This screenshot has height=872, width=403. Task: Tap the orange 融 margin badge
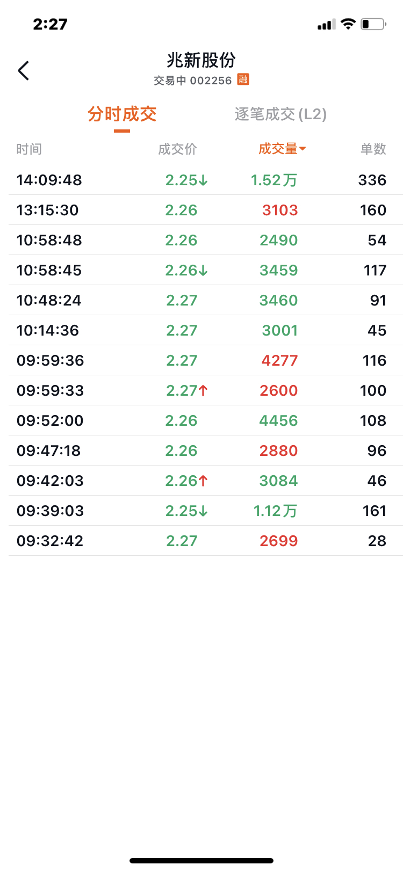pos(243,79)
